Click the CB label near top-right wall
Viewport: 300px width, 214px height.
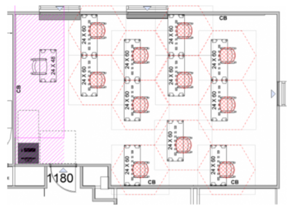tap(223, 18)
